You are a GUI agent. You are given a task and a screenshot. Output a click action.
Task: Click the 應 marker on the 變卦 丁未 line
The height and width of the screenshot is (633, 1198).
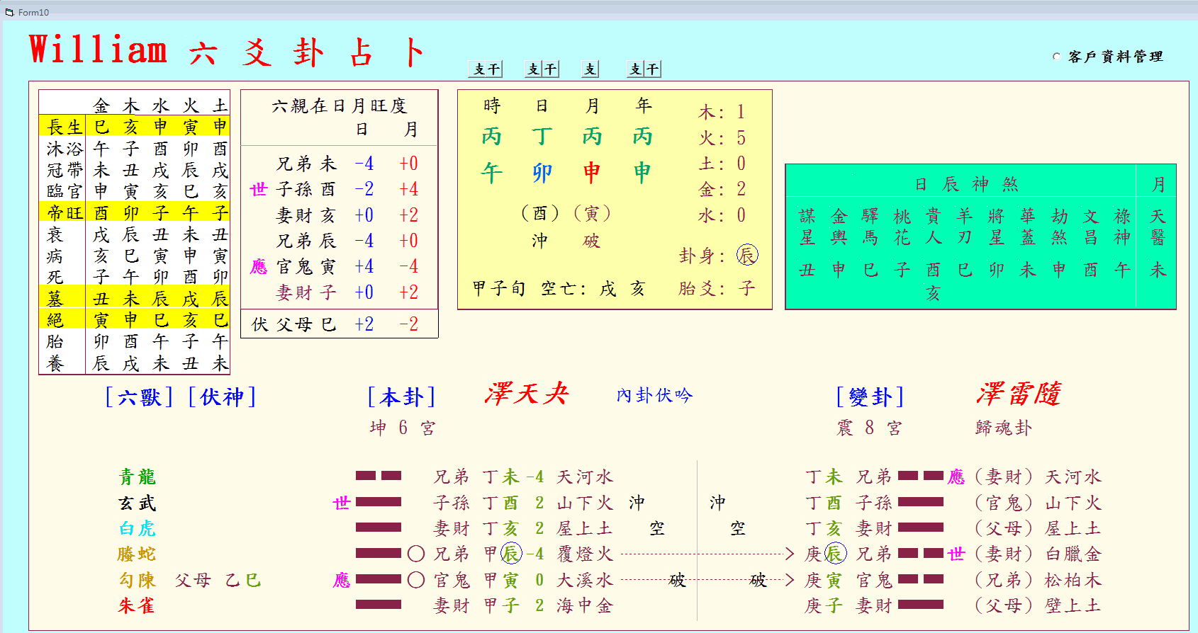pyautogui.click(x=956, y=477)
